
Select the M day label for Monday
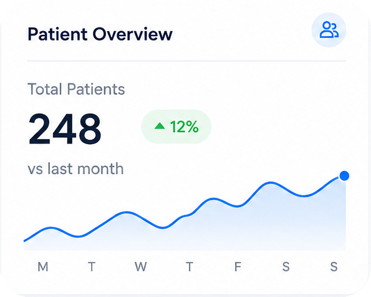click(x=43, y=266)
